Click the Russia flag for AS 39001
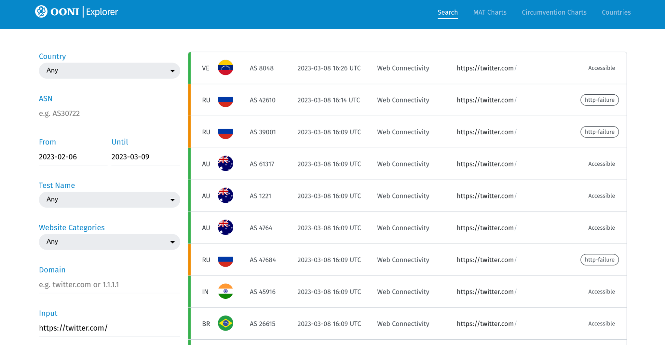 [x=225, y=132]
